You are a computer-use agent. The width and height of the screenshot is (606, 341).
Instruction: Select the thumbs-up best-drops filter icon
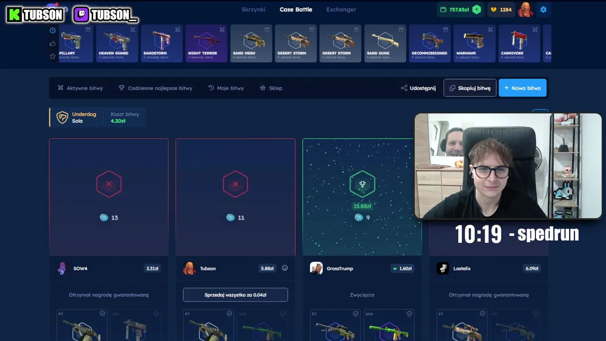[53, 44]
